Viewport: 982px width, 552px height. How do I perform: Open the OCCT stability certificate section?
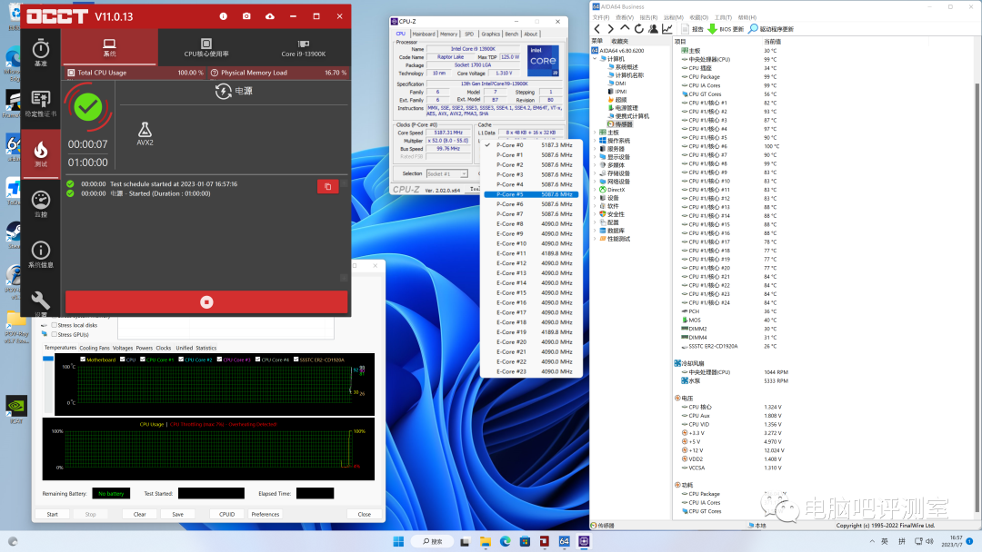pos(41,103)
